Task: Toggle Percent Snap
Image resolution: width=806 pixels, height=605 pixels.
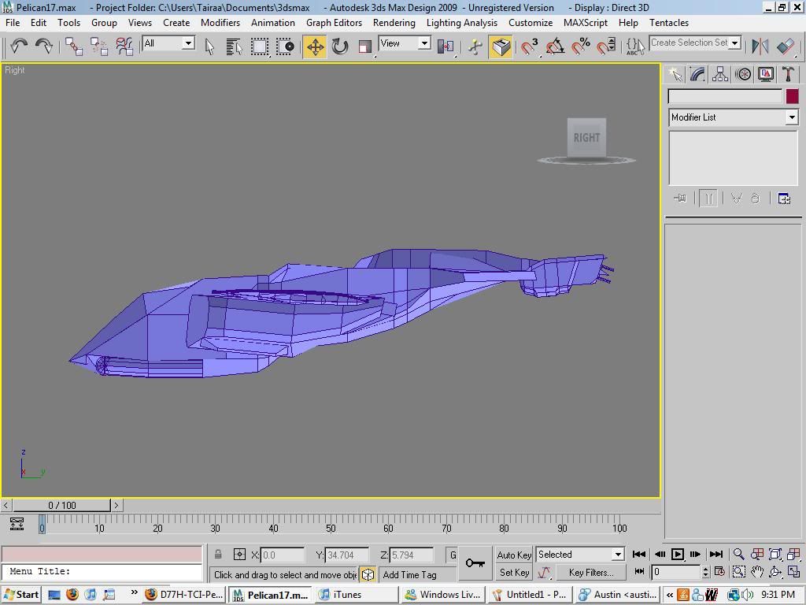Action: (581, 46)
